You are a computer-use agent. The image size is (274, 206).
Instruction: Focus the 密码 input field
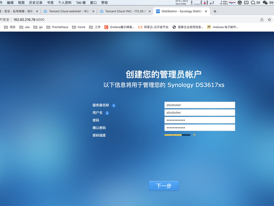coord(200,120)
